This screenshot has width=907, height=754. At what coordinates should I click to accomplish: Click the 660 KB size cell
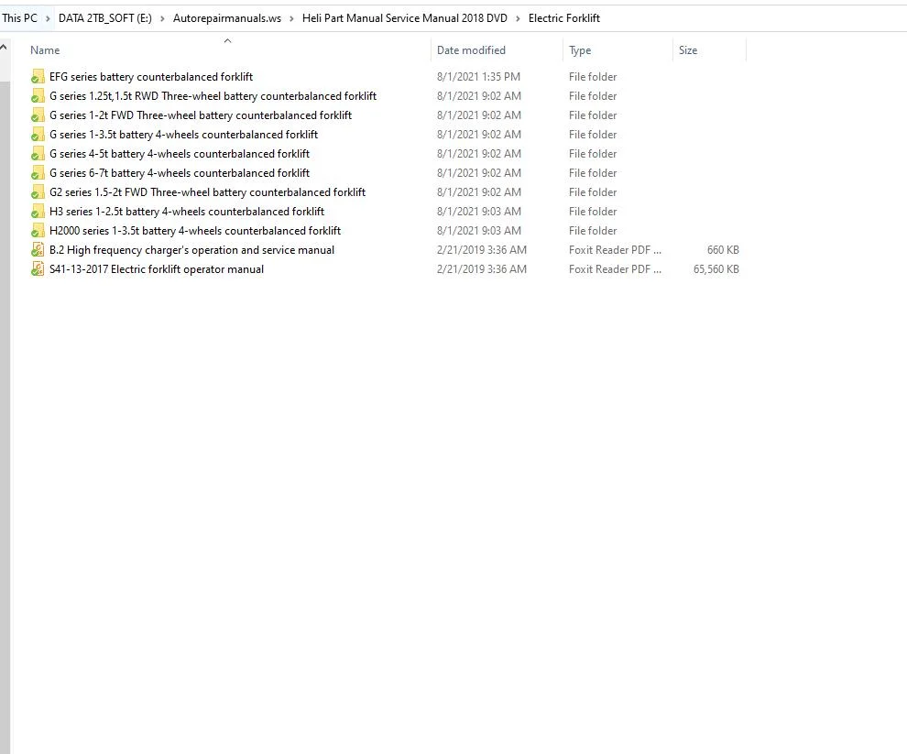(x=723, y=250)
